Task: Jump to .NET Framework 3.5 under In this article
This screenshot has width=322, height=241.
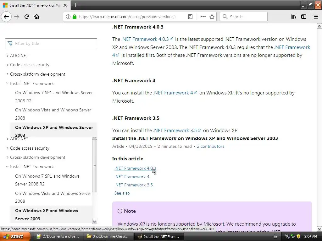Action: [x=133, y=185]
